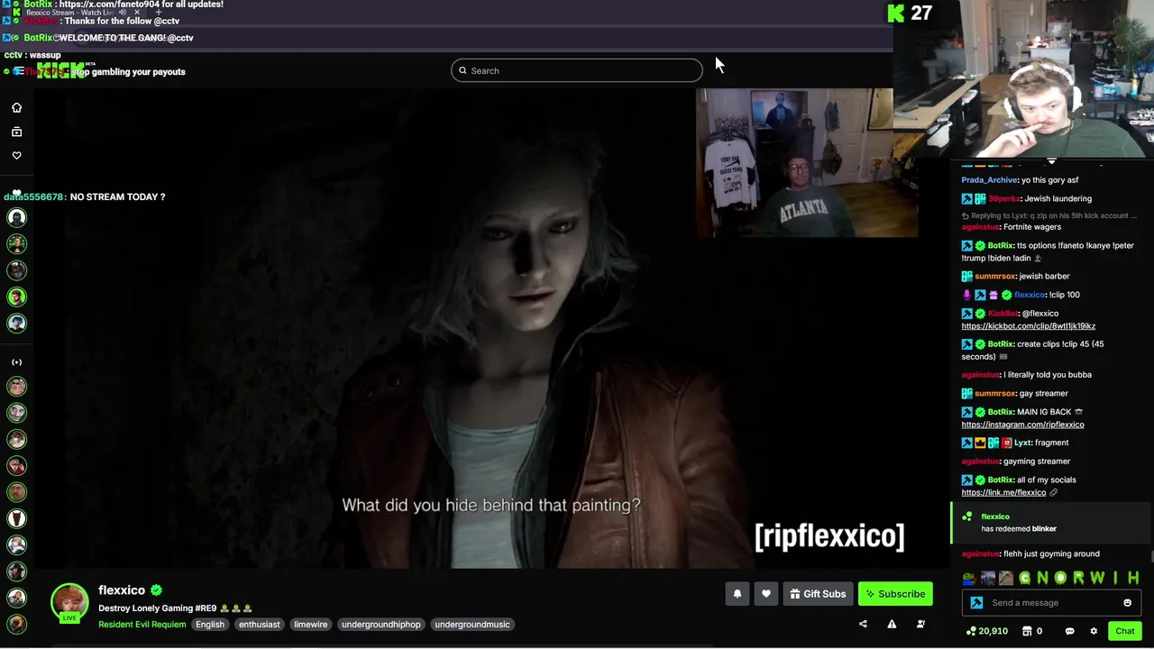
Task: Click the chat identity badge in message box
Action: point(976,603)
